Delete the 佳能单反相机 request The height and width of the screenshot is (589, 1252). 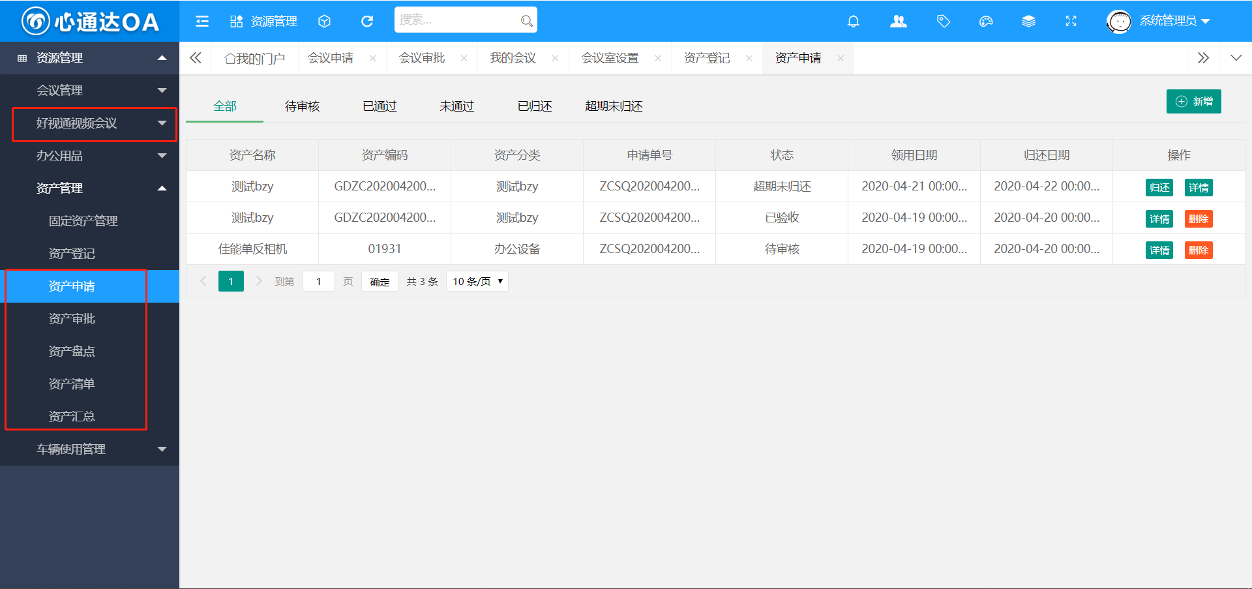pos(1199,250)
